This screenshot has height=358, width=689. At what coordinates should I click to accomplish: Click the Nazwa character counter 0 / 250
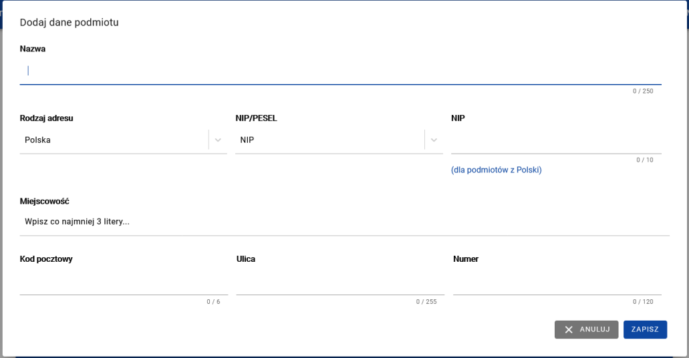(643, 91)
